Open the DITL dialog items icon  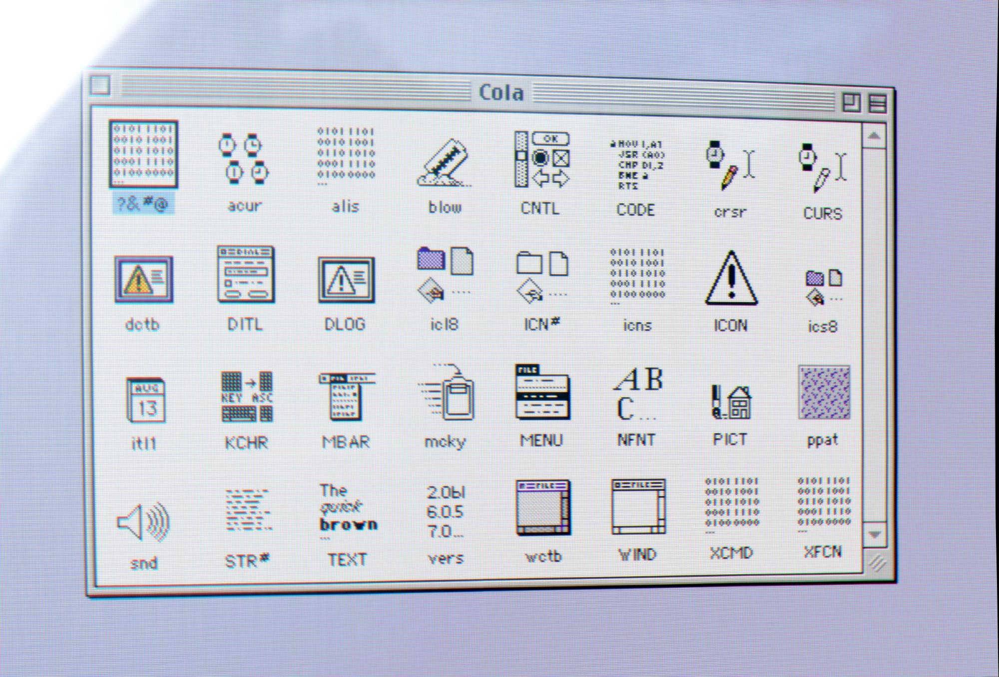[x=245, y=275]
